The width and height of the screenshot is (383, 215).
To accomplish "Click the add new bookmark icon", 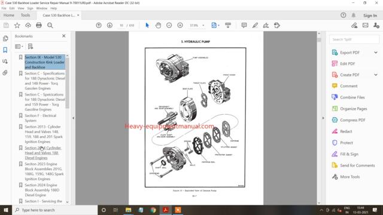I will (x=31, y=47).
